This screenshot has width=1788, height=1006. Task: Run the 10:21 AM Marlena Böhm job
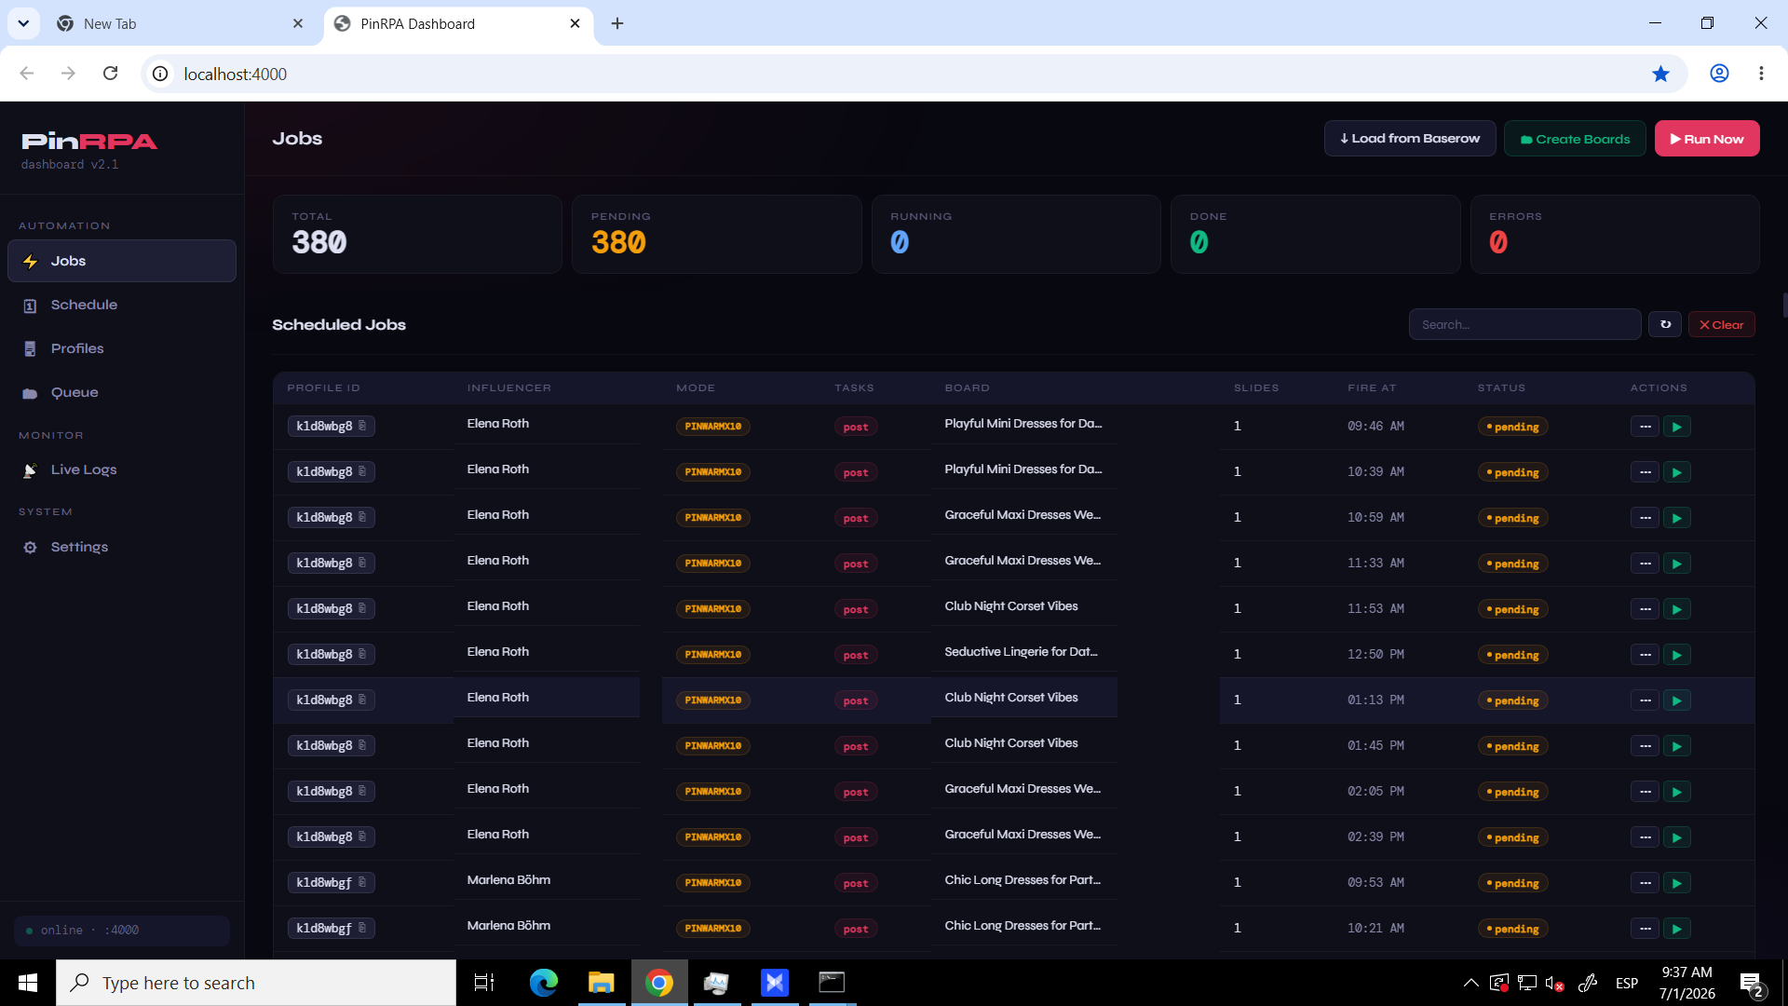[x=1676, y=929]
